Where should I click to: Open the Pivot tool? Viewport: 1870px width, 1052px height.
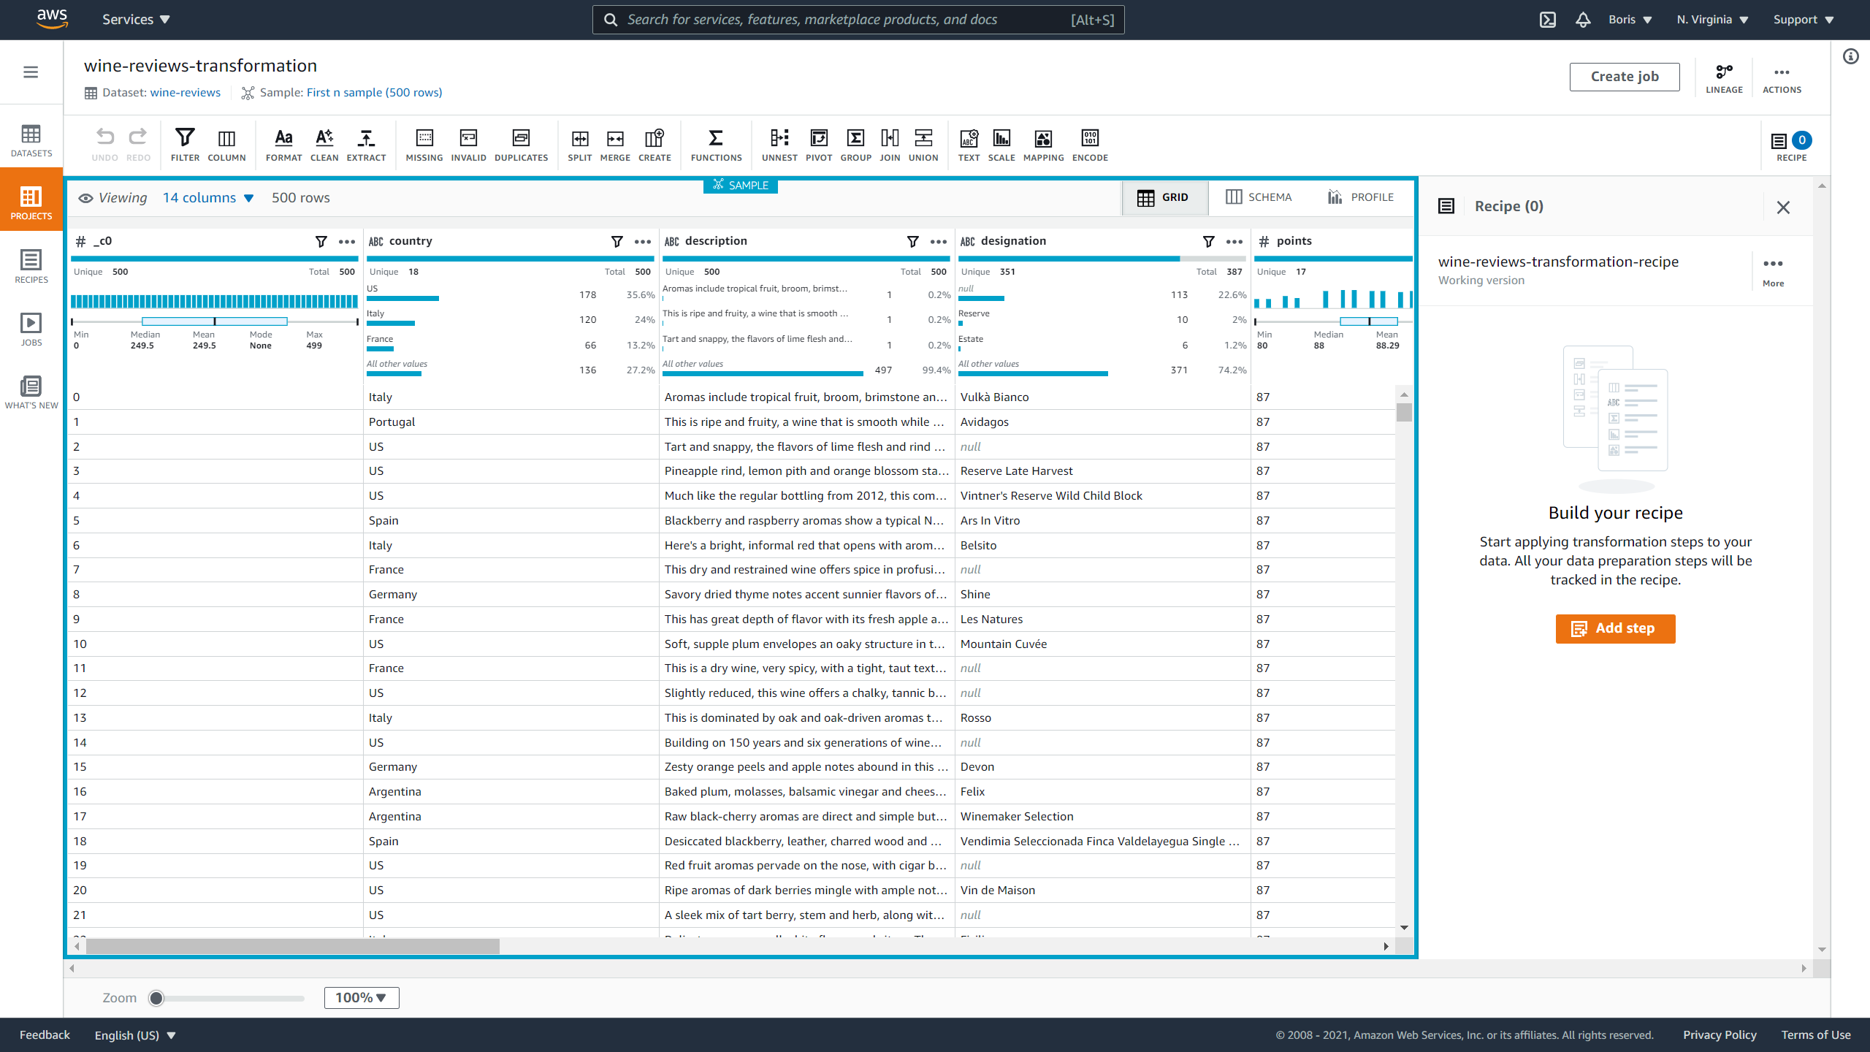(x=819, y=145)
